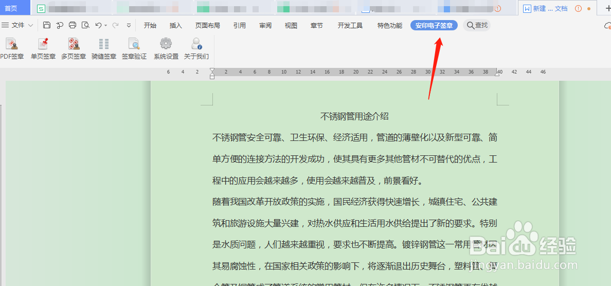Screen dimensions: 611x286
Task: Click in paragraph starting 不锈钢管安全可靠
Action: tap(354, 137)
